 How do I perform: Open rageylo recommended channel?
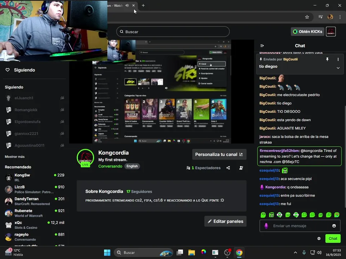point(35,237)
